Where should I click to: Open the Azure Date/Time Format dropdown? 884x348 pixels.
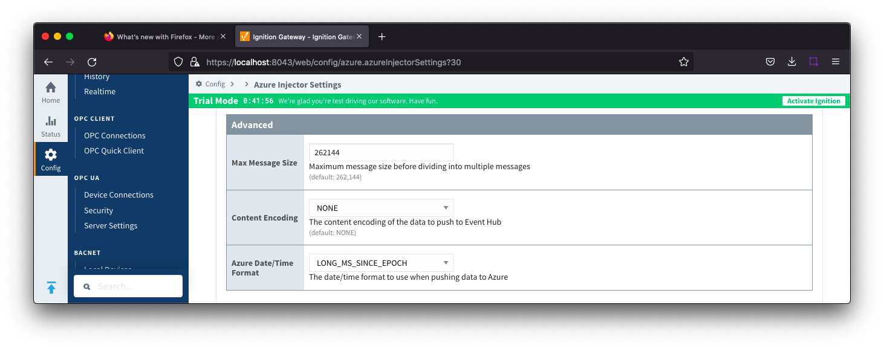(x=381, y=263)
